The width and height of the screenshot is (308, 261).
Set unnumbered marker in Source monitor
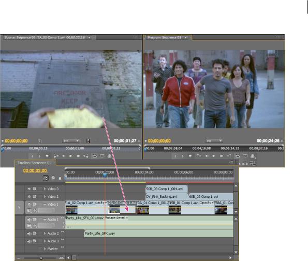click(47, 156)
